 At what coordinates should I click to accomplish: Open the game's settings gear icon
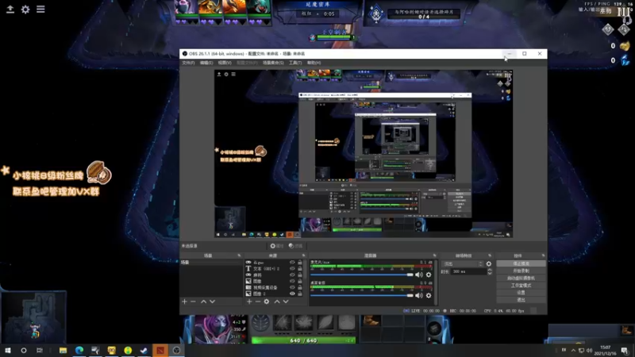tap(25, 10)
